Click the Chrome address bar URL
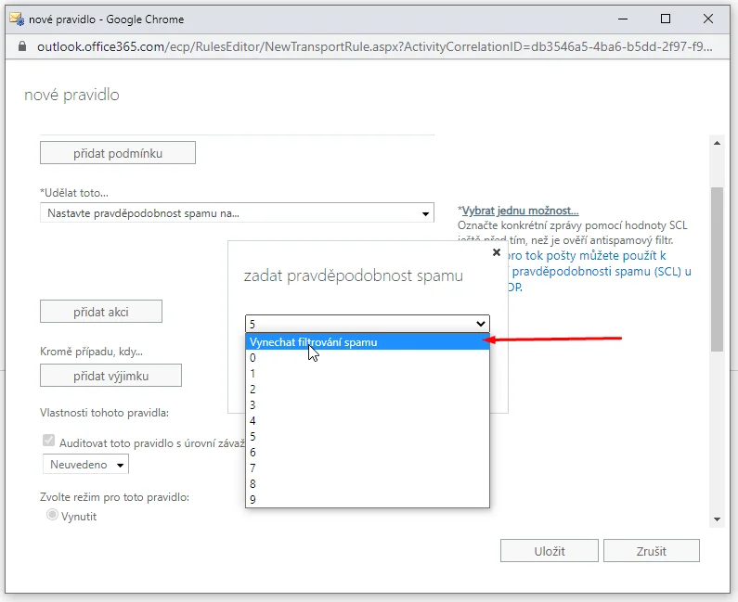738x602 pixels. click(x=374, y=46)
